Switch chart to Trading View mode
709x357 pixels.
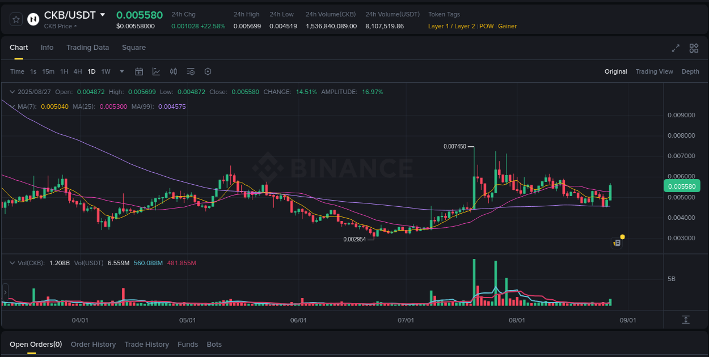654,71
